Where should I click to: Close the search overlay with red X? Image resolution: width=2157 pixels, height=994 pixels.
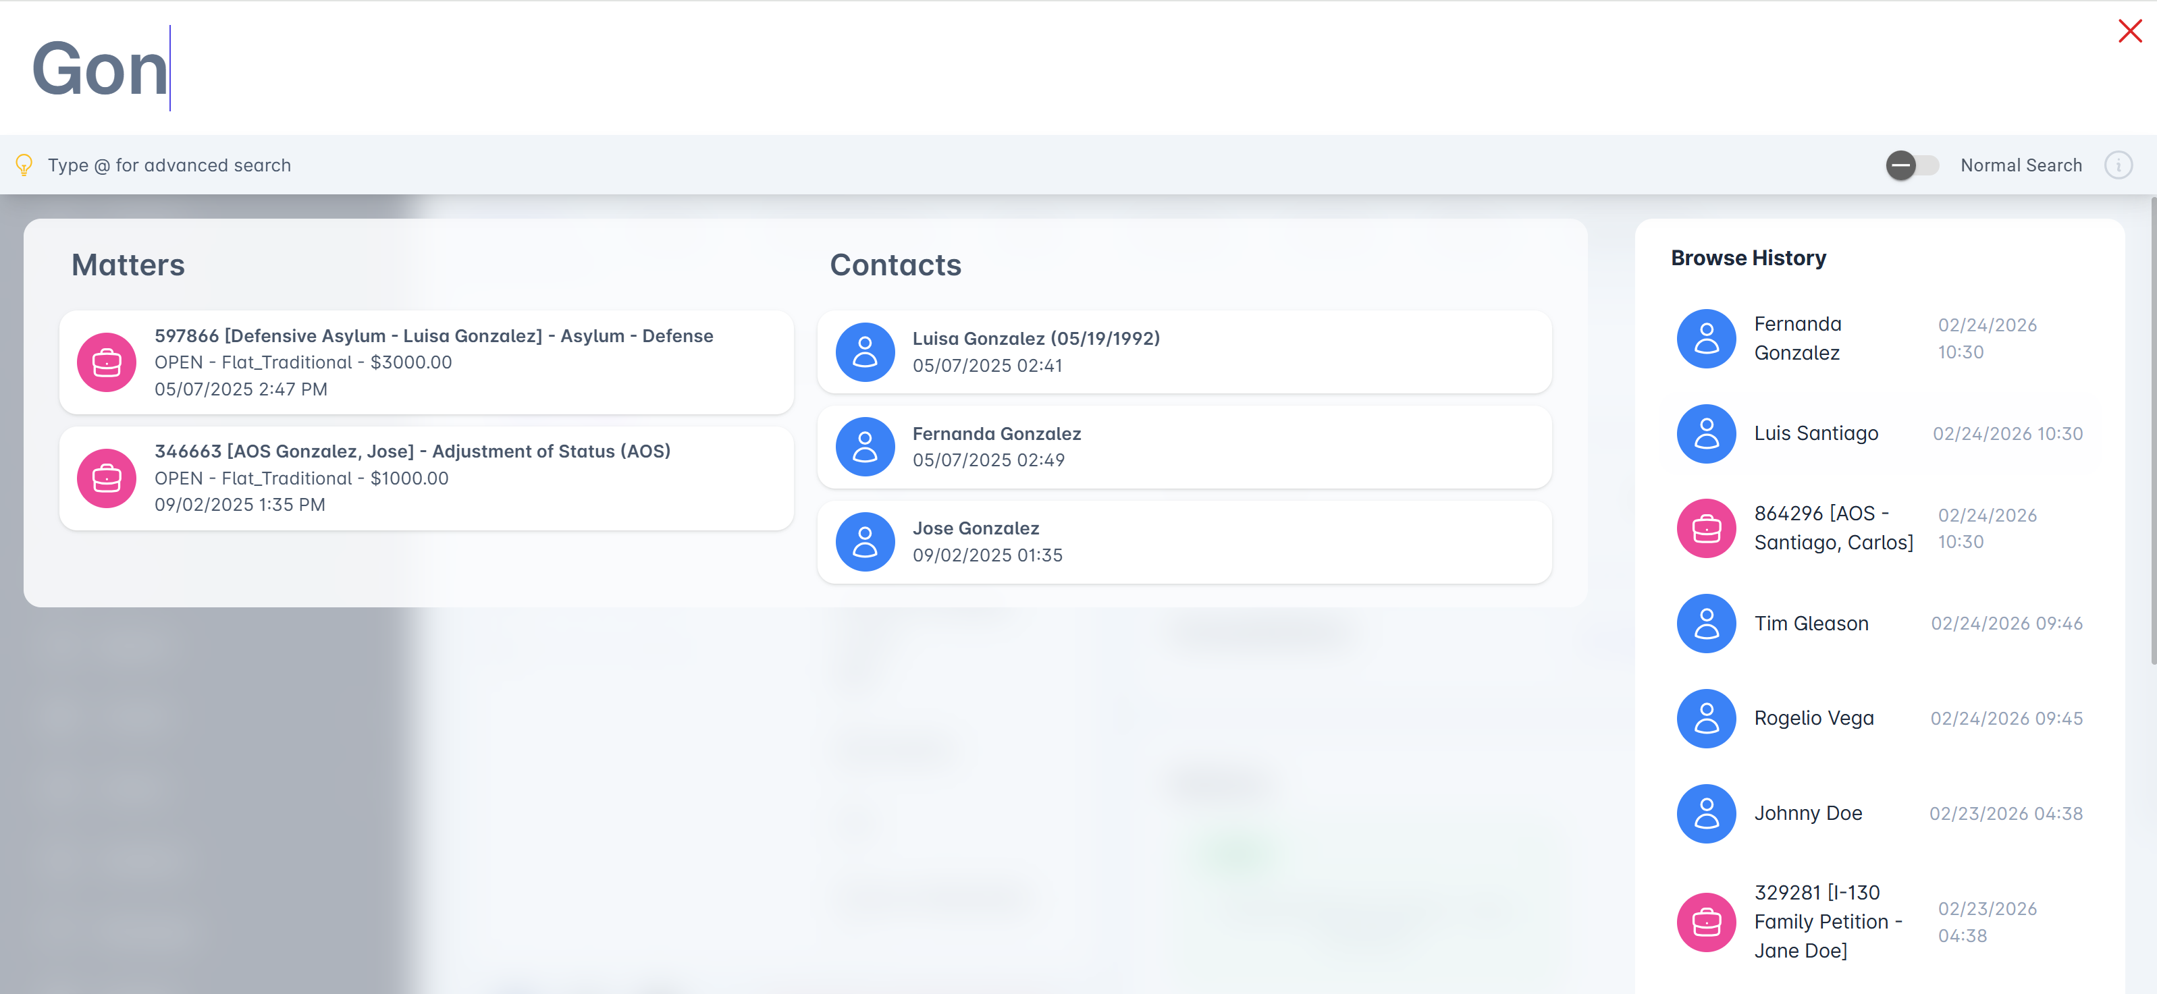point(2129,31)
